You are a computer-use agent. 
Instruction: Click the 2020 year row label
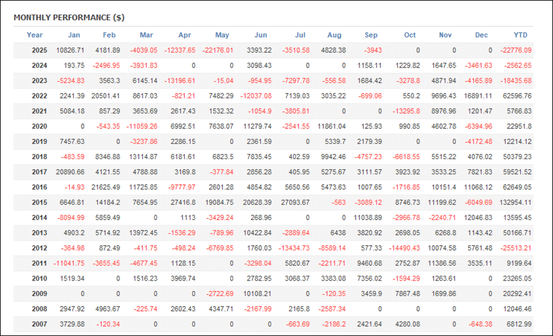pyautogui.click(x=39, y=126)
